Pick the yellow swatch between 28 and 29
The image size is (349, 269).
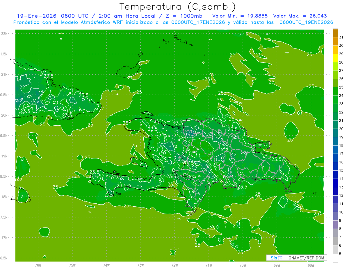tap(335, 58)
